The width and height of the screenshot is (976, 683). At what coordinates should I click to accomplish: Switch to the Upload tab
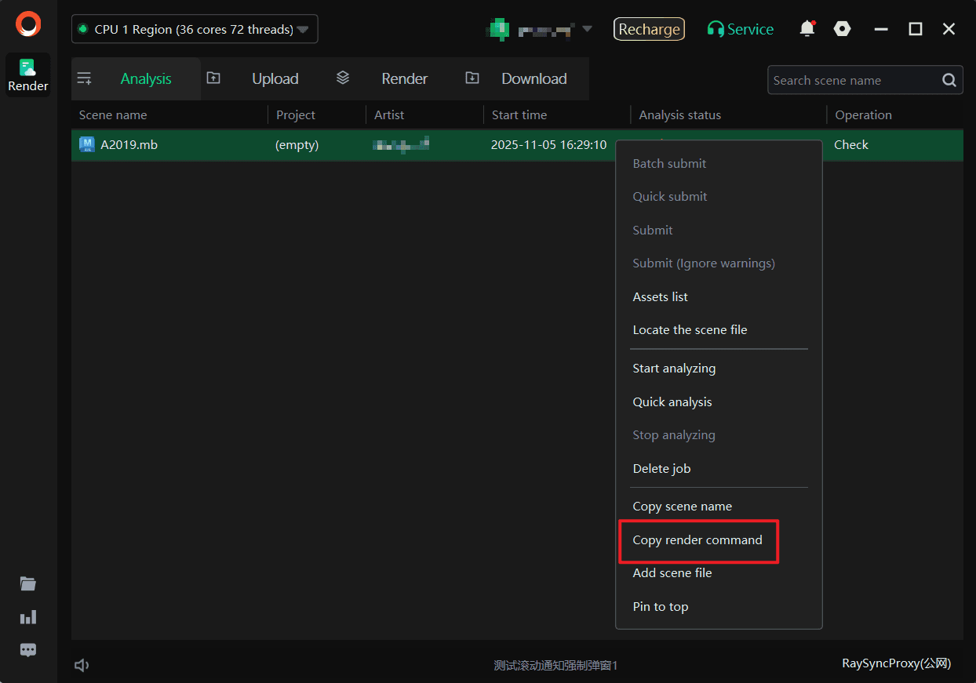[275, 78]
